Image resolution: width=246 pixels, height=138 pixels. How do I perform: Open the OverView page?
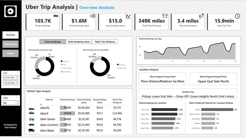coord(11,35)
